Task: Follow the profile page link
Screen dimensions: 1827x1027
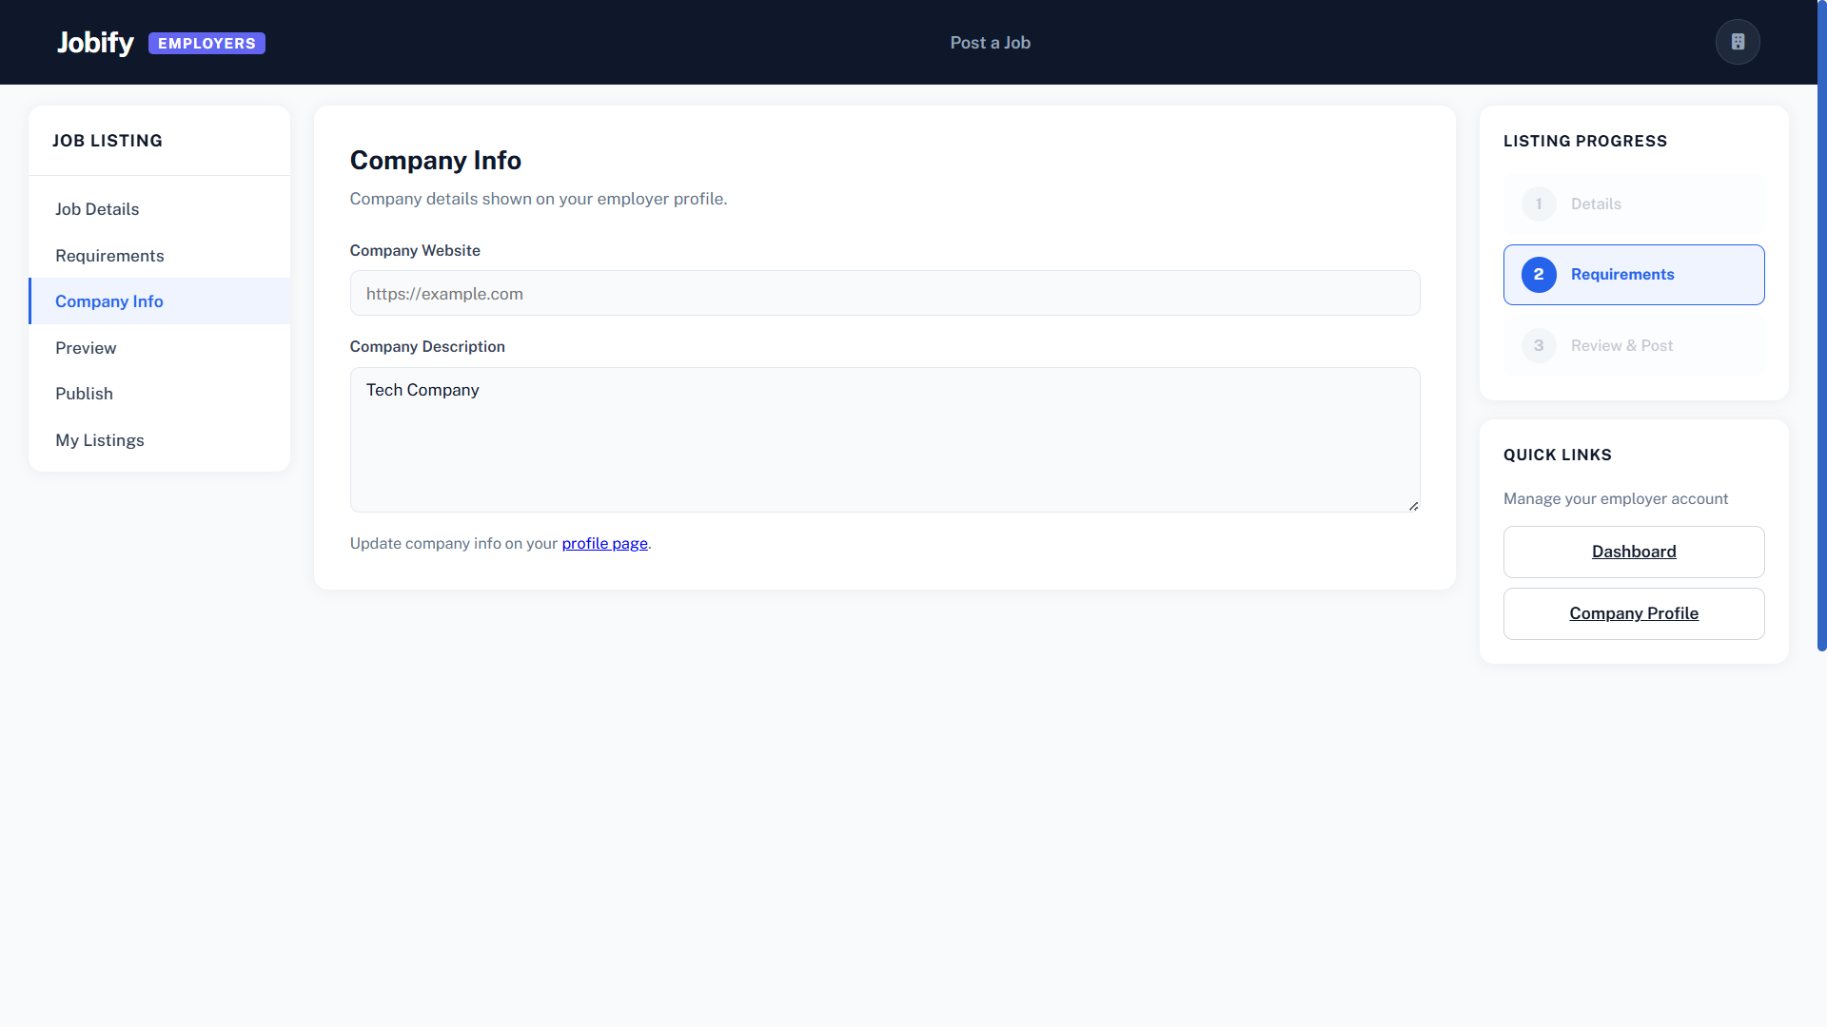Action: point(604,544)
